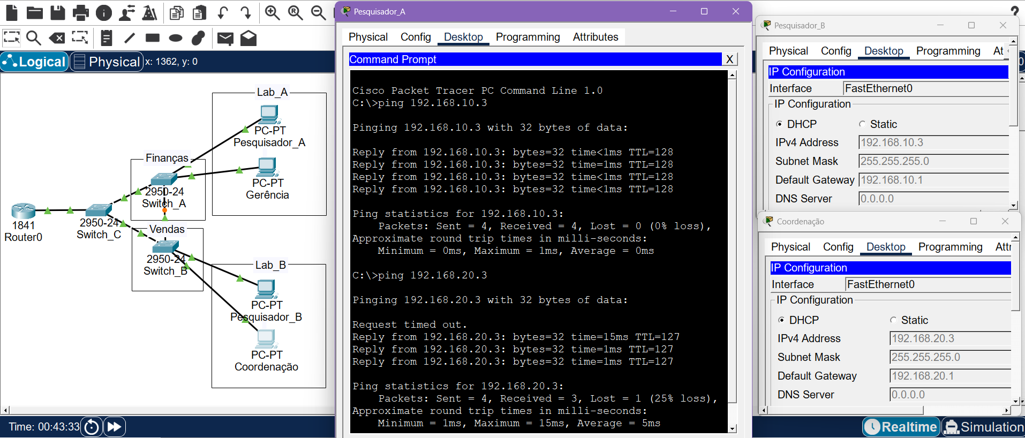Open the user profile icon
Screen dimensions: 1025x438
(127, 12)
